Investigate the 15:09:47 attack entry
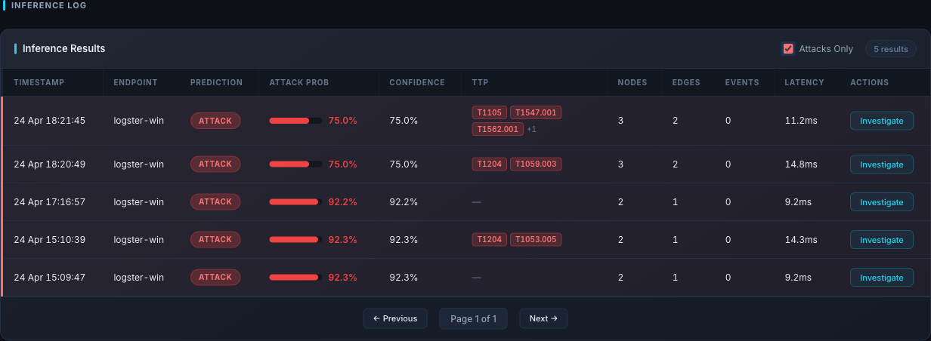Image resolution: width=931 pixels, height=341 pixels. click(x=882, y=278)
